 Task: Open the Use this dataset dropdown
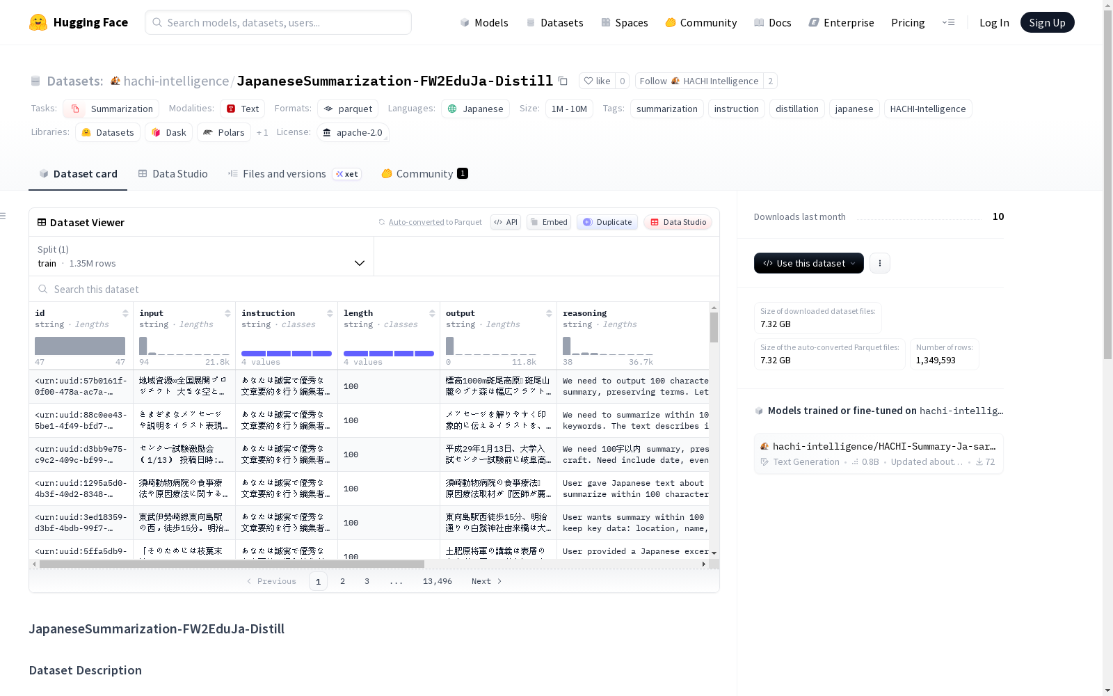tap(809, 263)
